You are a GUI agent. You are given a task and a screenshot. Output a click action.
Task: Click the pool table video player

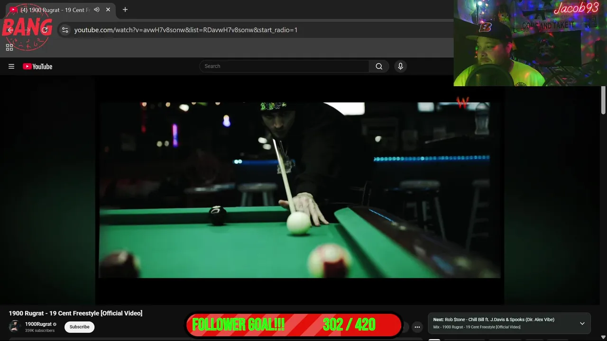[x=299, y=190]
